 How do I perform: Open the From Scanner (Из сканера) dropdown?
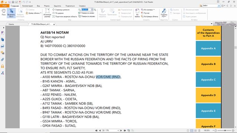[148, 10]
